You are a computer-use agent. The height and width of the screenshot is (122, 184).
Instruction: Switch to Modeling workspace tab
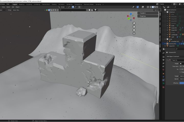tap(21, 4)
